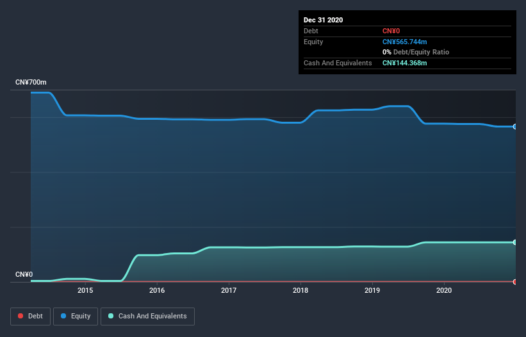The image size is (526, 337).
Task: Click the 2018 axis label
Action: [x=300, y=290]
